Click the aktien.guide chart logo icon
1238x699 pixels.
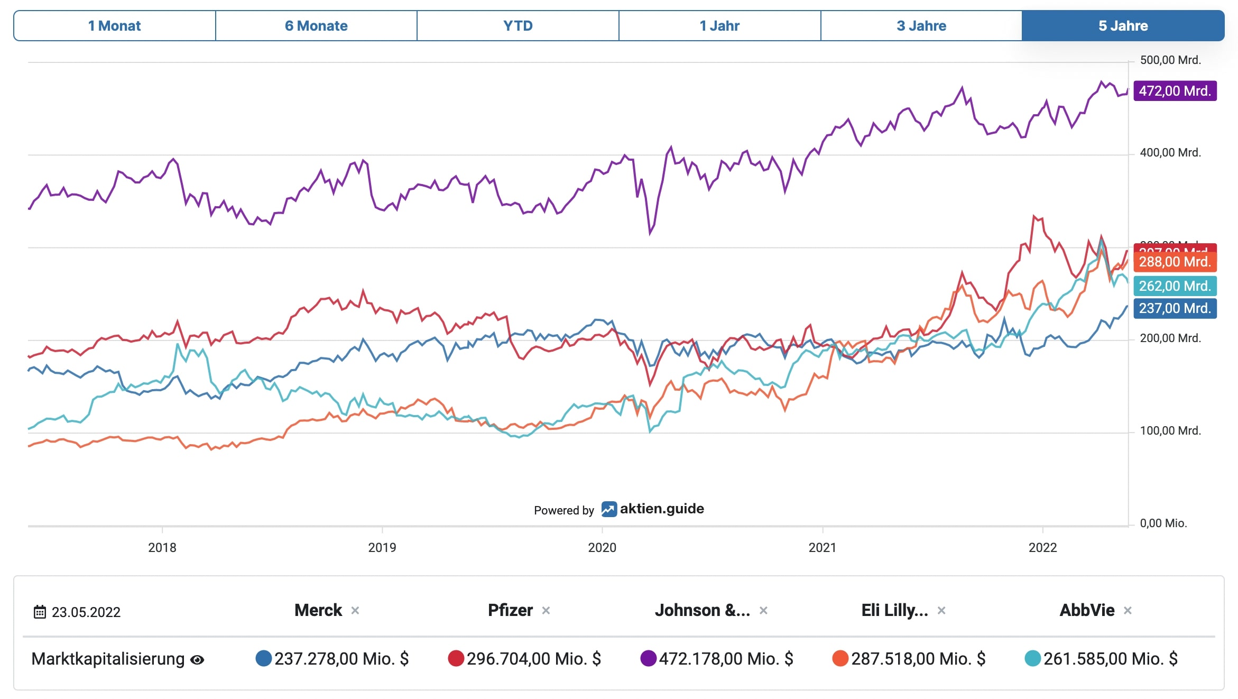(x=609, y=509)
